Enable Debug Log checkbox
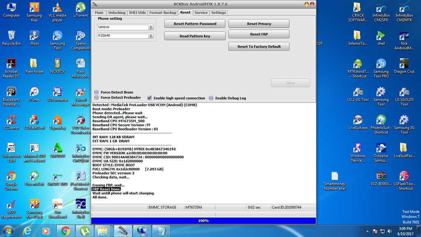 click(x=211, y=98)
